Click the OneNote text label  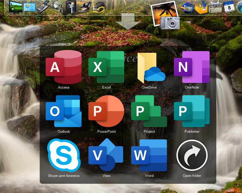coord(192,87)
